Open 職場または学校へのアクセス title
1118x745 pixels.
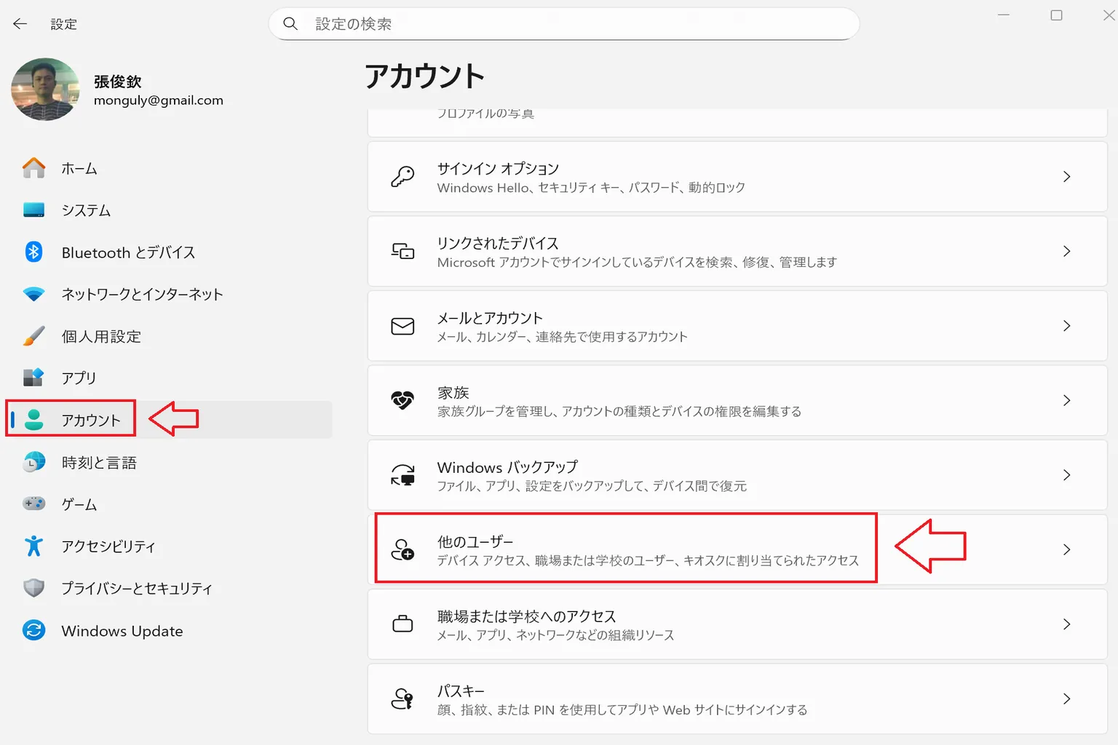tap(526, 616)
